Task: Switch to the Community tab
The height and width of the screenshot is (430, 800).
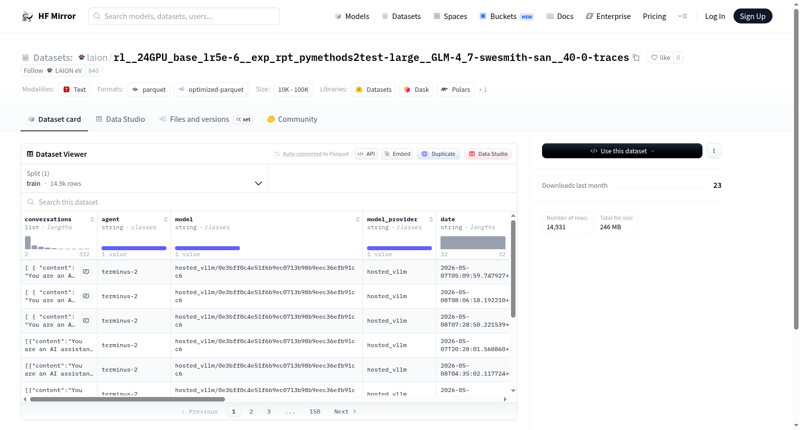Action: (x=292, y=119)
